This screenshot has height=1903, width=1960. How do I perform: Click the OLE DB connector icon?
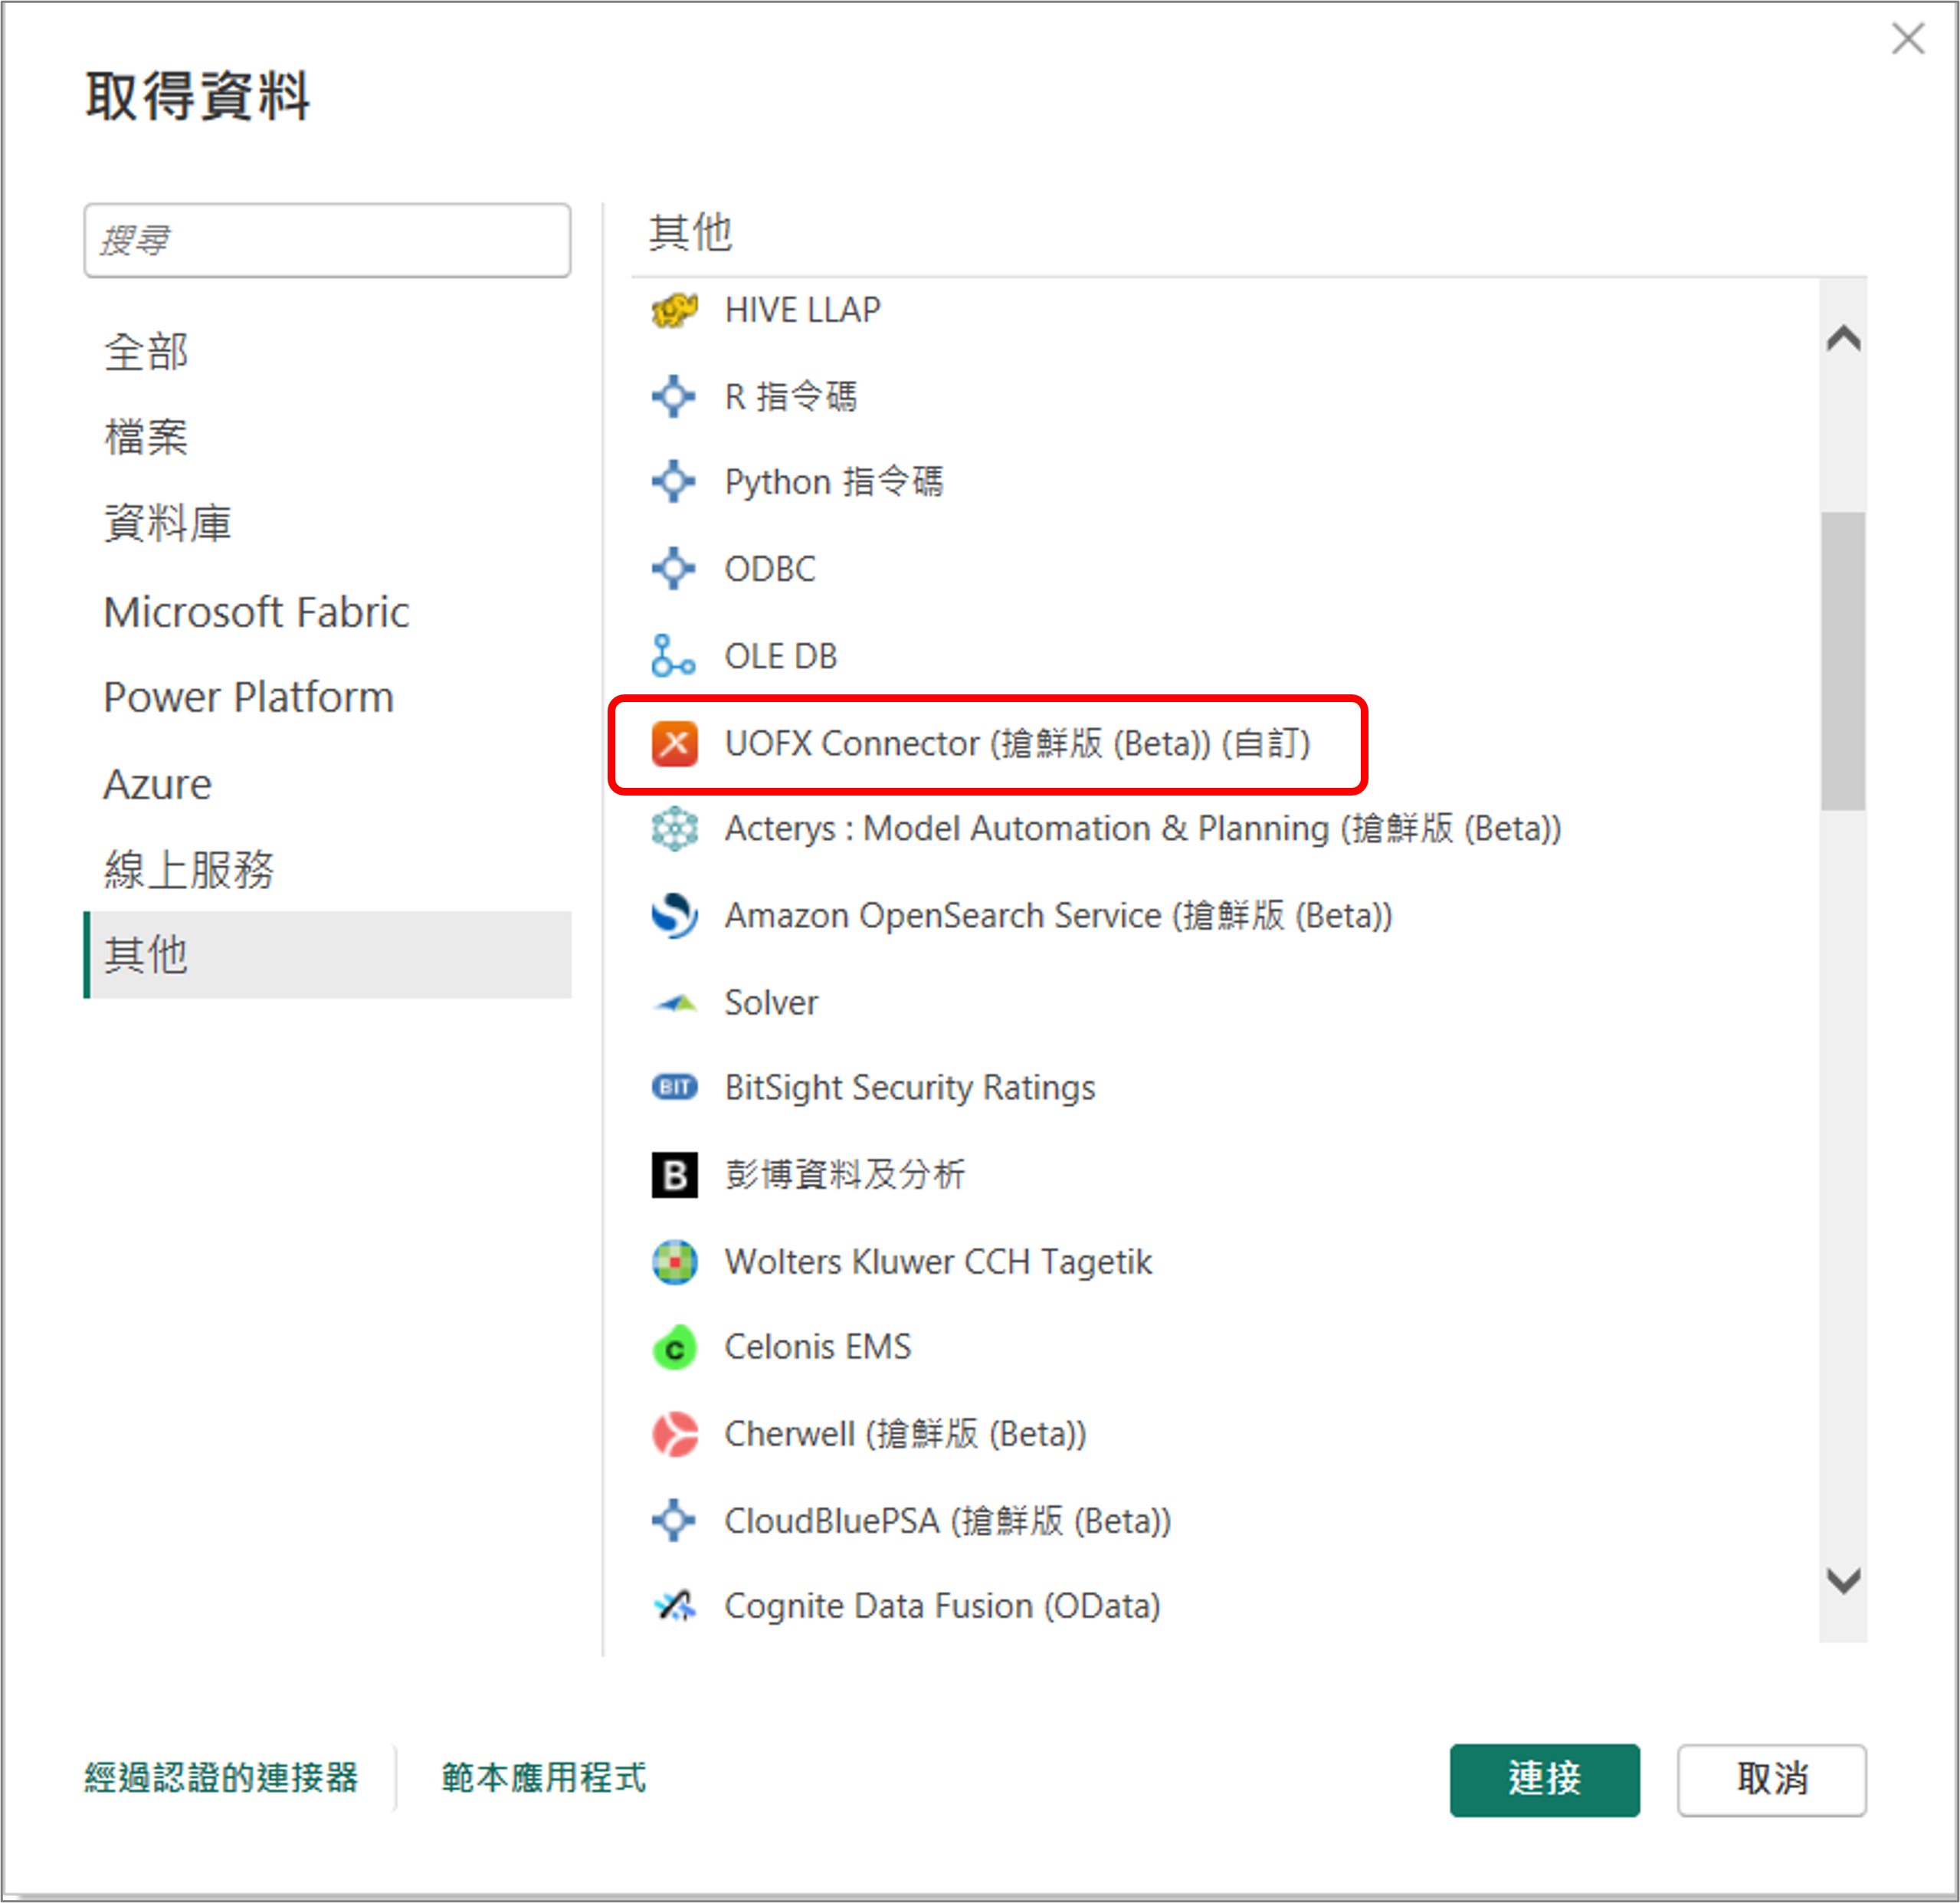click(674, 656)
